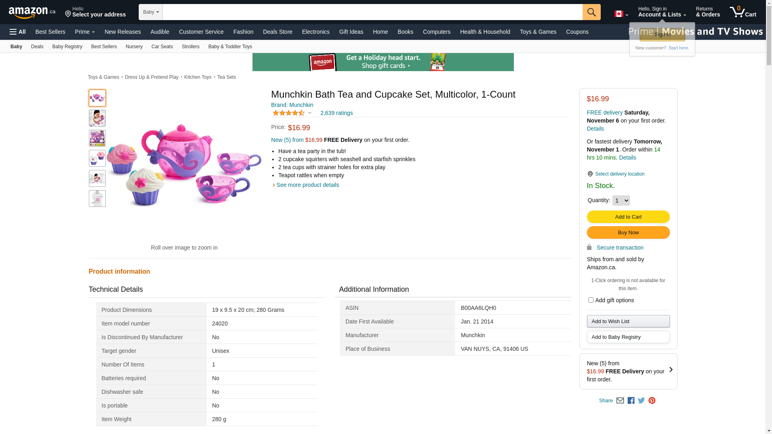Expand the star rating breakdown arrow
Screen dimensions: 772x434
(310, 113)
